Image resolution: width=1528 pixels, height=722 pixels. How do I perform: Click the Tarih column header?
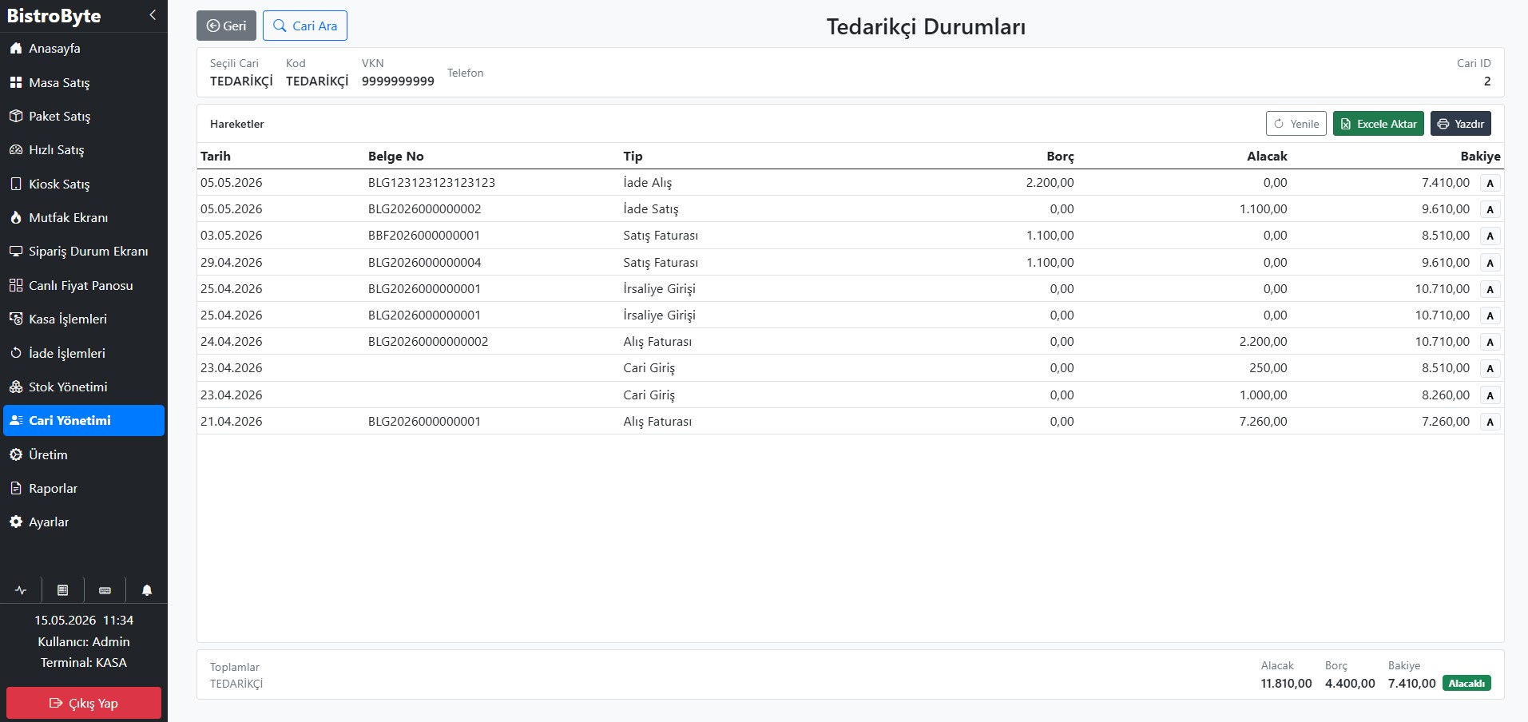click(x=216, y=157)
